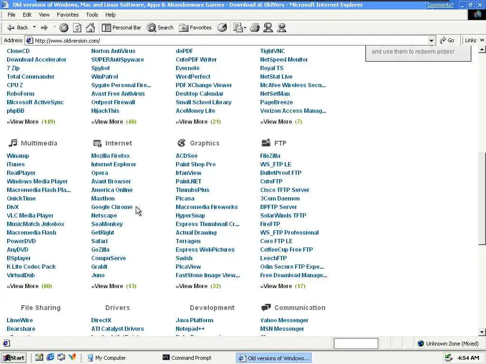Click the system tray network icon
The height and width of the screenshot is (364, 486).
[449, 358]
